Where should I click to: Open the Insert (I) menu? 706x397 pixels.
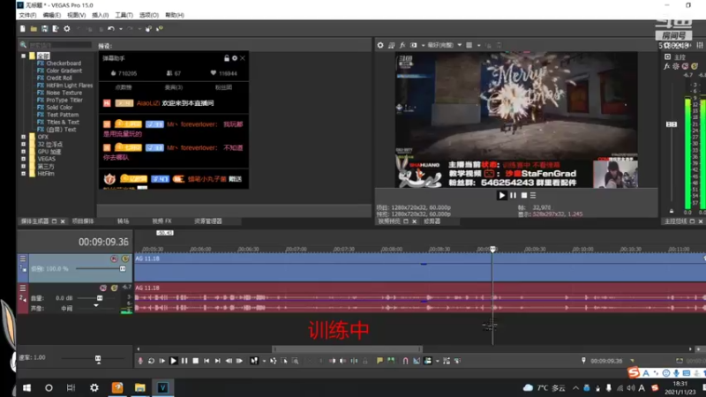100,15
